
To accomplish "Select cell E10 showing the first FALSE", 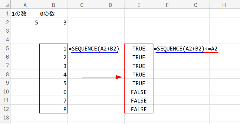I will point(139,92).
